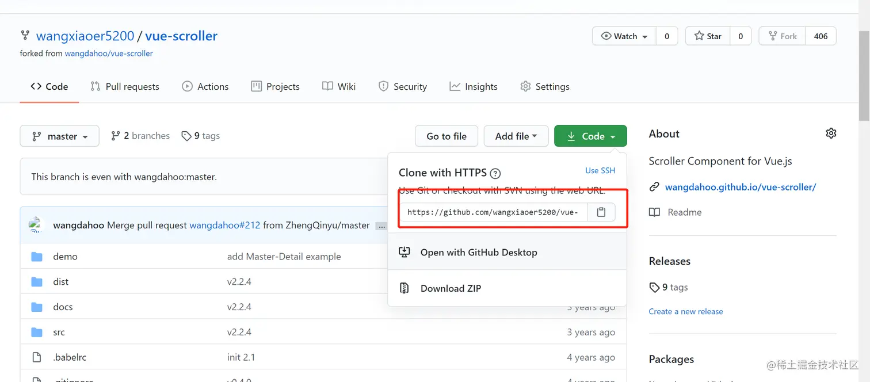Switch to Pull requests tab

click(125, 87)
